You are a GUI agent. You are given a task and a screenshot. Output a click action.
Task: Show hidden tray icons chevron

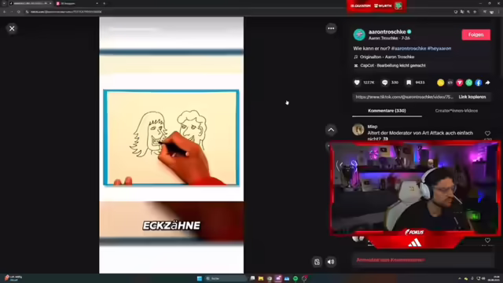(459, 278)
